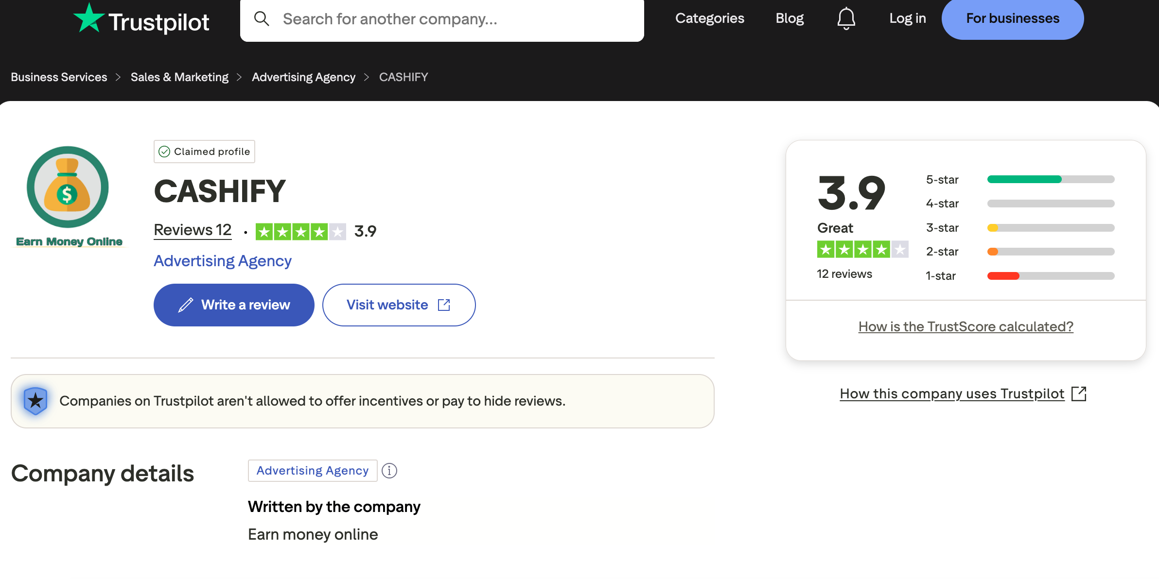Click the CASHIFY money bag logo

(x=68, y=187)
